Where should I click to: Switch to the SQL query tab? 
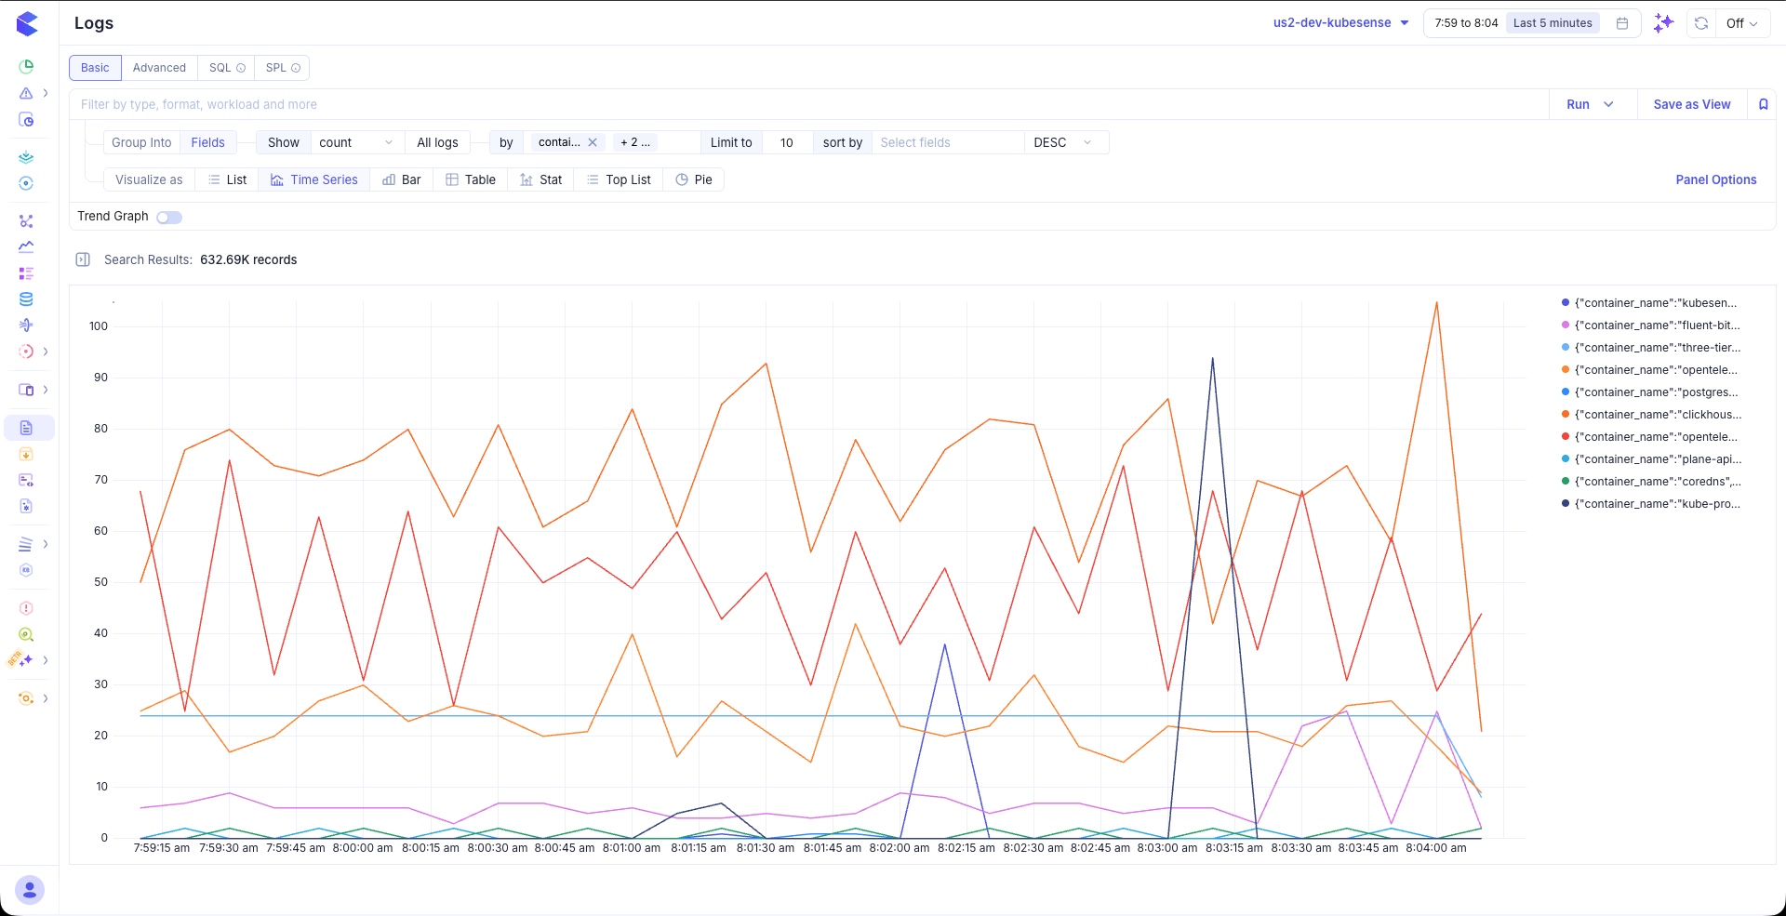click(x=226, y=68)
